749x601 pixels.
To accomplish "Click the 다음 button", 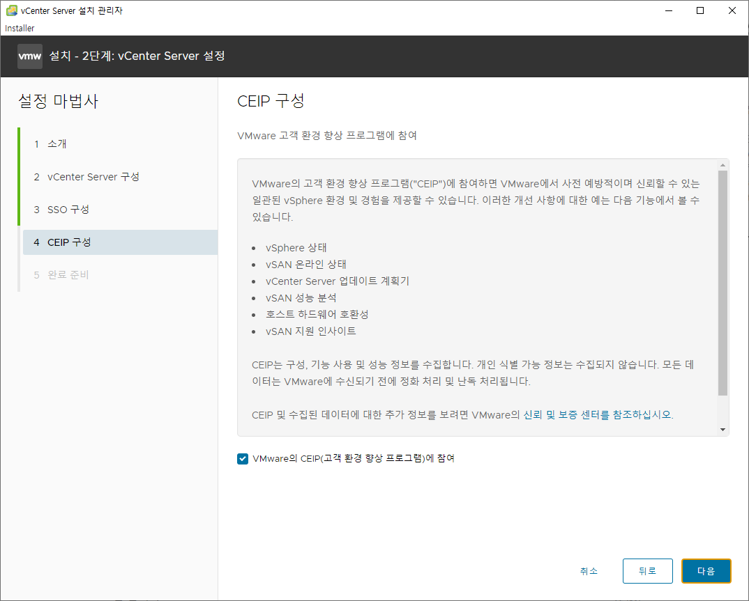I will tap(706, 571).
